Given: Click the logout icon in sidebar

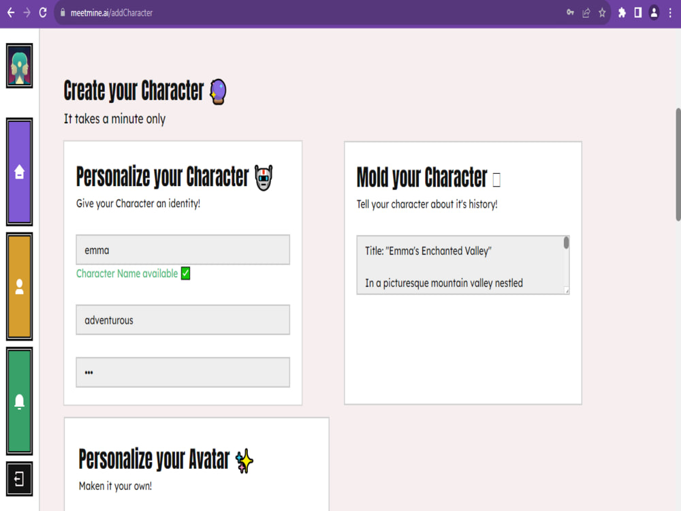Looking at the screenshot, I should point(19,479).
